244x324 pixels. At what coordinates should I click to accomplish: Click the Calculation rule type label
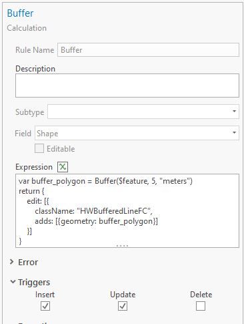[x=27, y=28]
